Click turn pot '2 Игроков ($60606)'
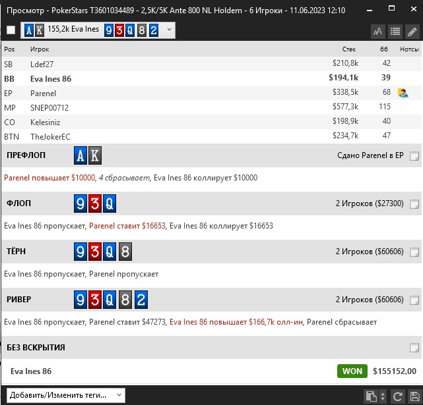Image resolution: width=423 pixels, height=405 pixels. (370, 252)
